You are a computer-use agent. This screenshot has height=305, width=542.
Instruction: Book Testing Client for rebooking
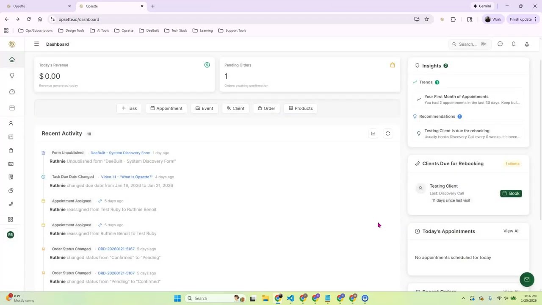511,194
